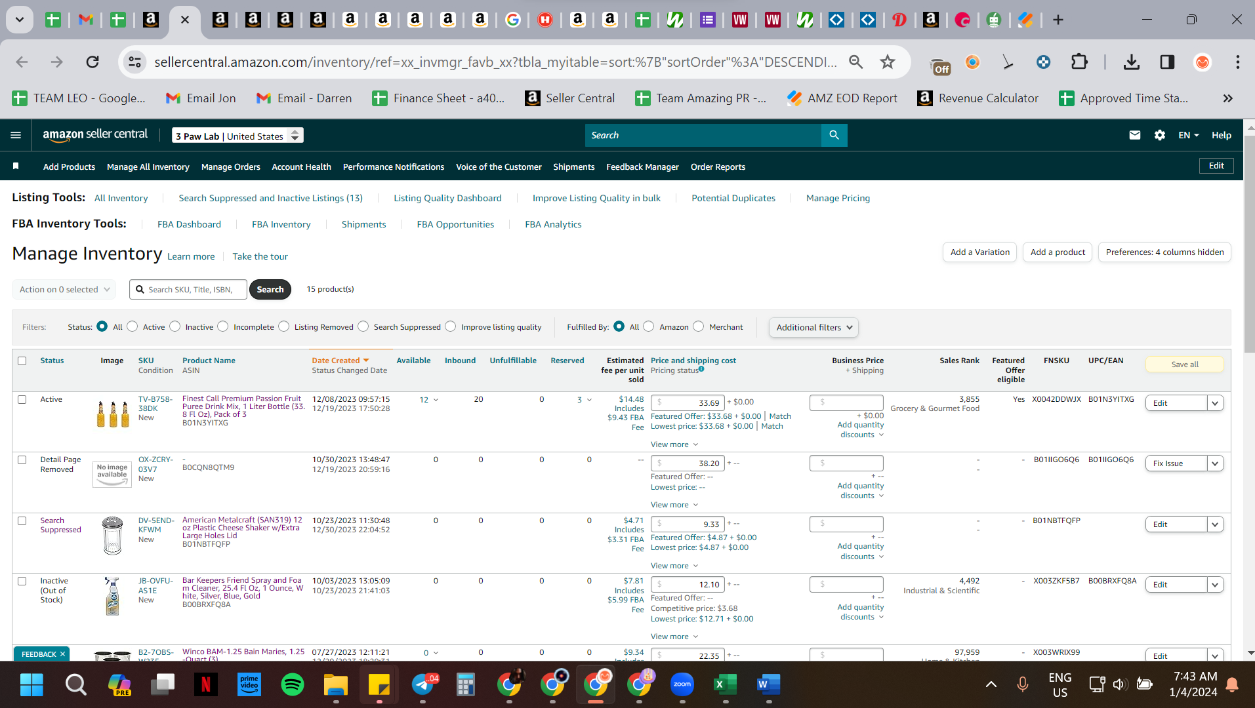Viewport: 1255px width, 708px height.
Task: Open Zoom from the taskbar
Action: pyautogui.click(x=682, y=685)
